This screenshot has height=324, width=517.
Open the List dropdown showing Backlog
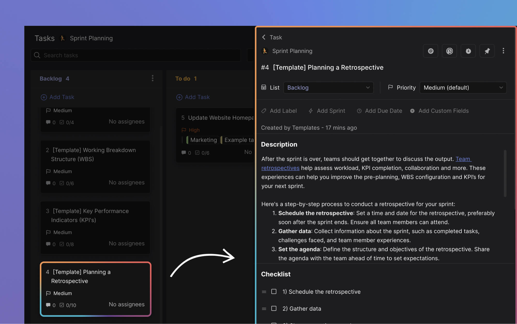[328, 88]
